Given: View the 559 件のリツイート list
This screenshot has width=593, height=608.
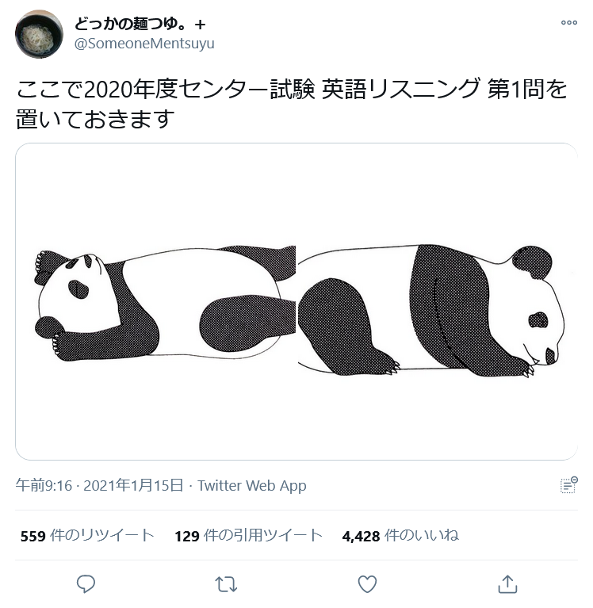Looking at the screenshot, I should tap(87, 535).
